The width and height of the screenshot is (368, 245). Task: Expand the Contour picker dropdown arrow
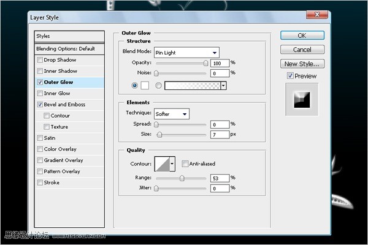[x=172, y=164]
